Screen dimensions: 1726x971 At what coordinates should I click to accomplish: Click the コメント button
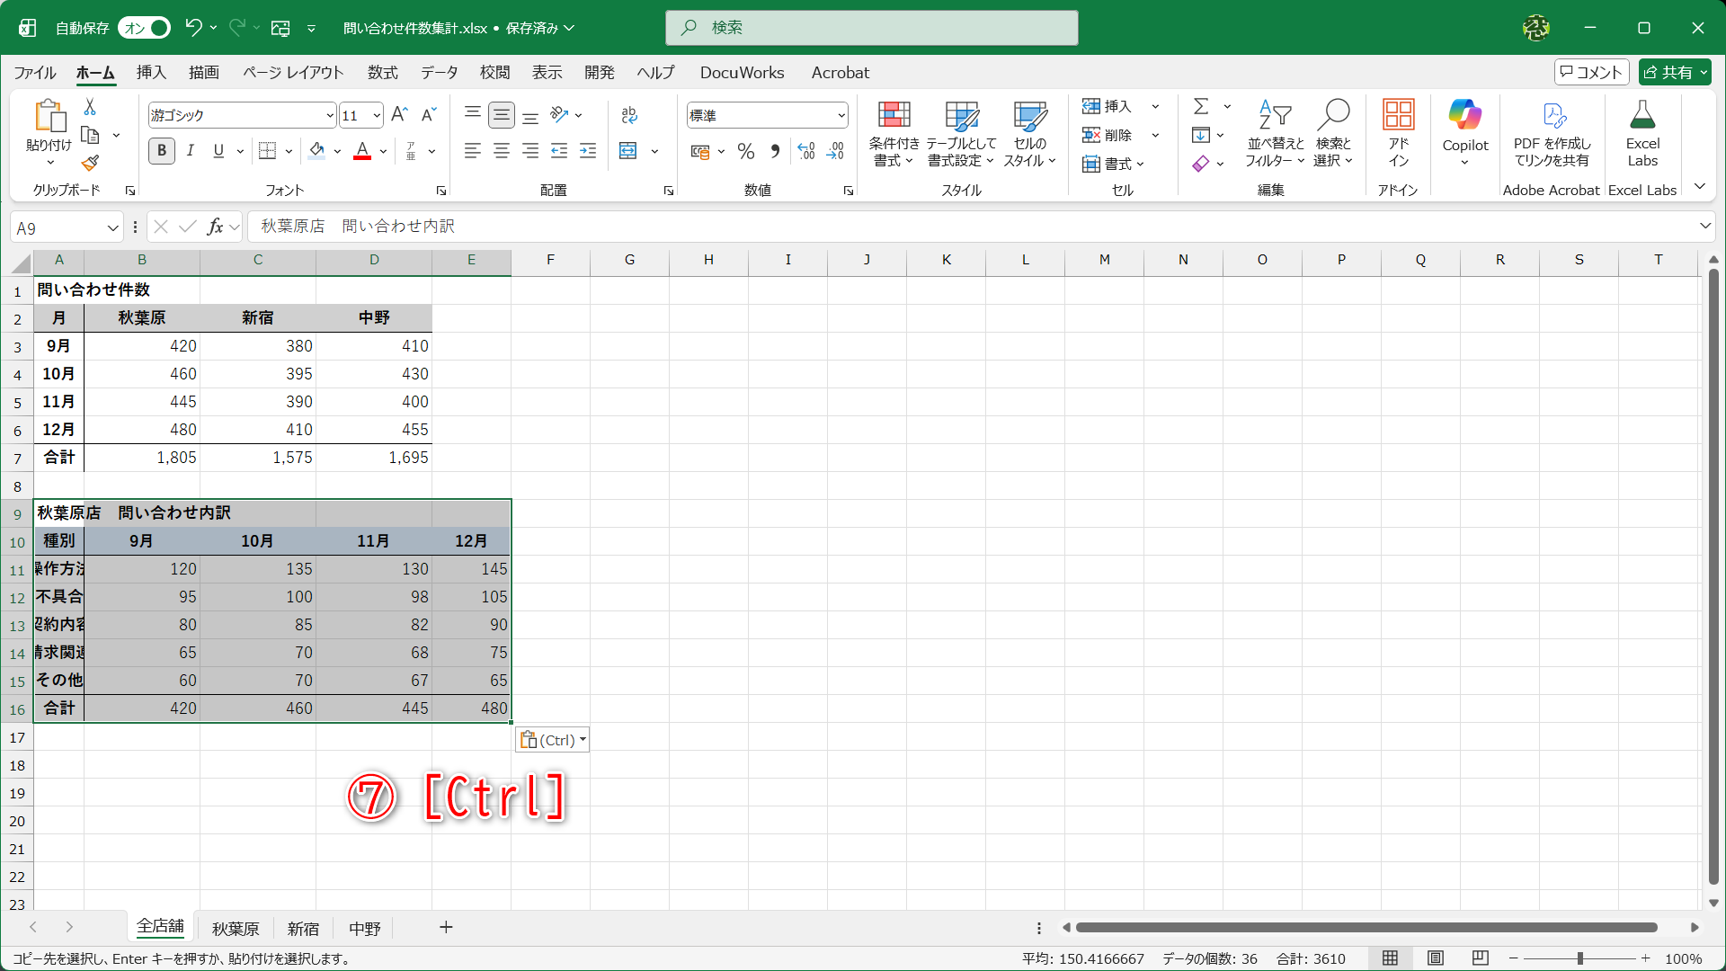tap(1591, 73)
